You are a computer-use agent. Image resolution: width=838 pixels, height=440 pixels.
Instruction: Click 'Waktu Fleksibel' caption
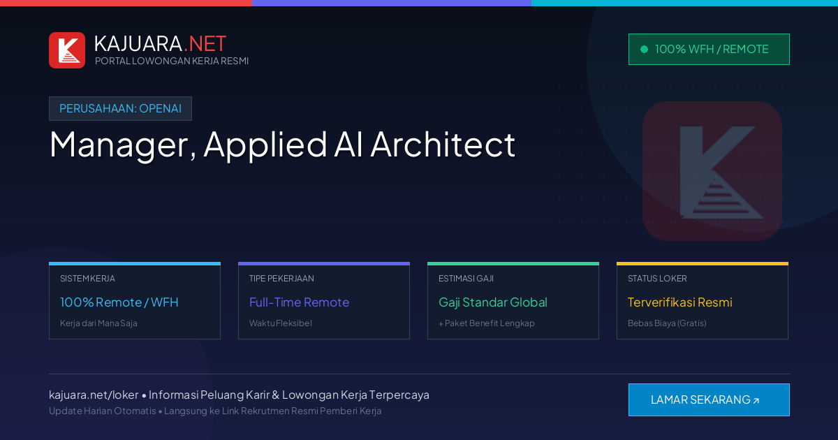pyautogui.click(x=280, y=323)
